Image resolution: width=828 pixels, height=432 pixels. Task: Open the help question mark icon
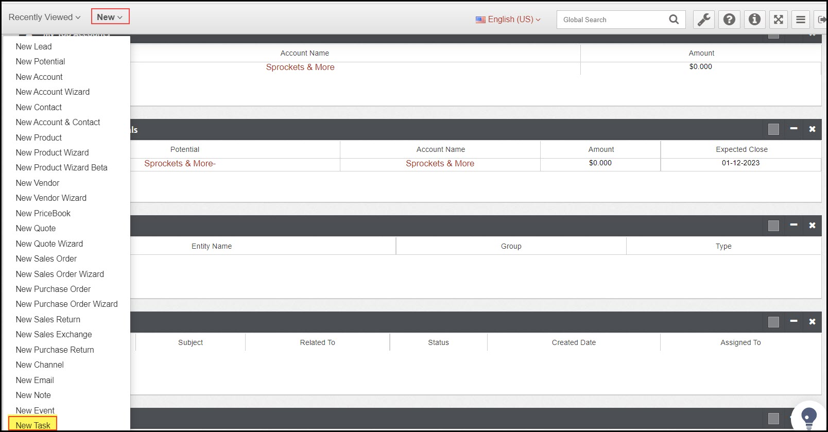[x=729, y=20]
